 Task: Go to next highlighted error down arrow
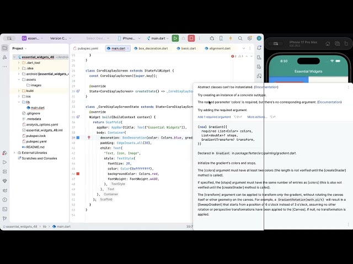pyautogui.click(x=252, y=56)
